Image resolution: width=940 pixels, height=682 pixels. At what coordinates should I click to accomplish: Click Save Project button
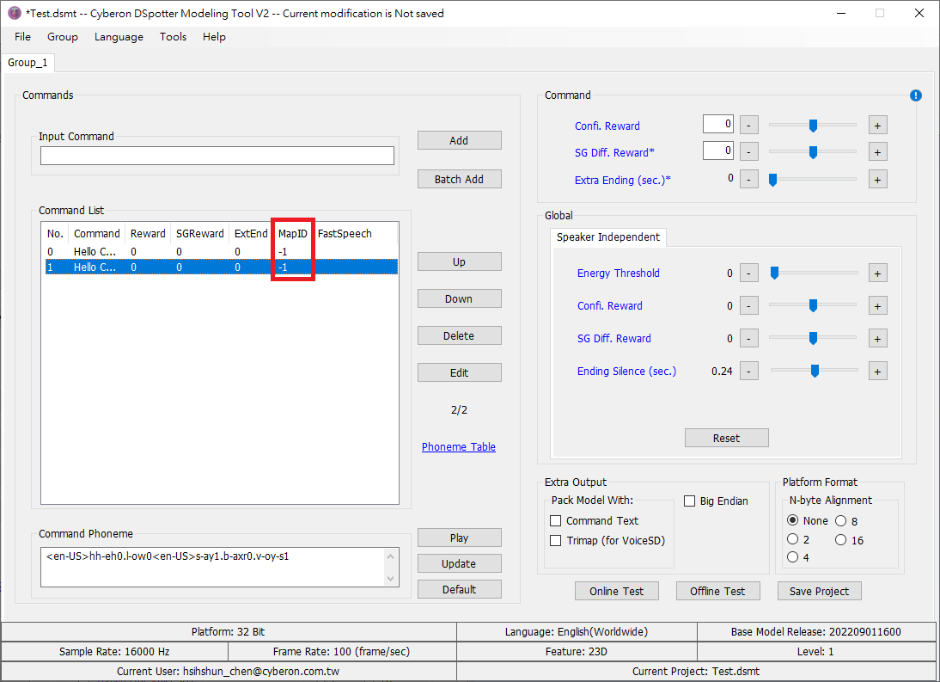click(820, 591)
